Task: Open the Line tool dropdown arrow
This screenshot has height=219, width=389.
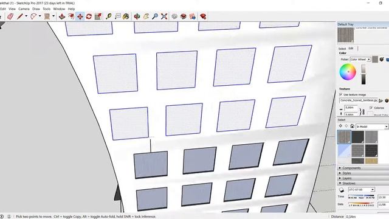Action: [26, 16]
